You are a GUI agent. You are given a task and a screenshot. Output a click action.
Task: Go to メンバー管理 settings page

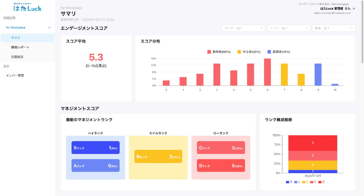pos(15,75)
